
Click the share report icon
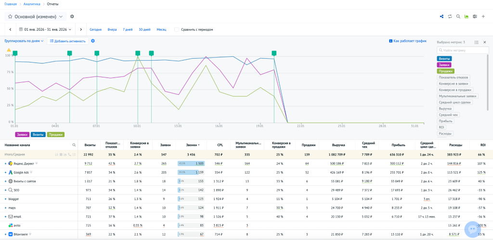[441, 16]
